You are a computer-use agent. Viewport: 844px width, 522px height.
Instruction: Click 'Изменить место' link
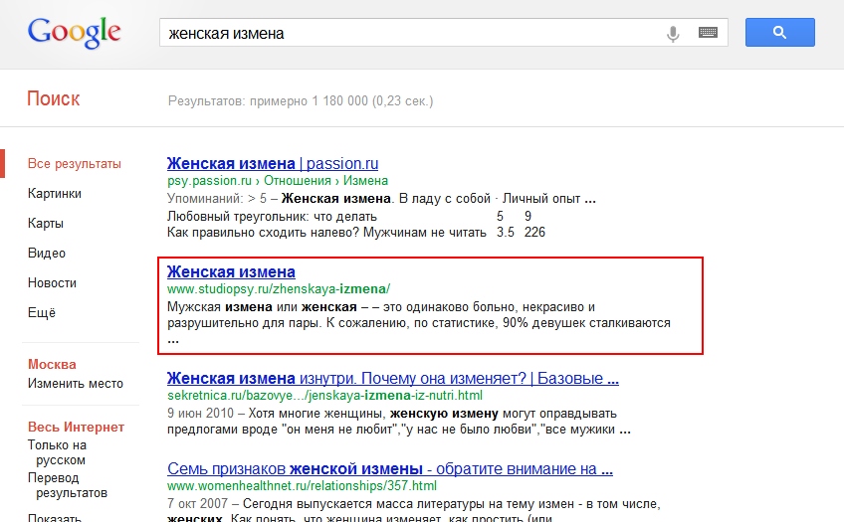[76, 384]
